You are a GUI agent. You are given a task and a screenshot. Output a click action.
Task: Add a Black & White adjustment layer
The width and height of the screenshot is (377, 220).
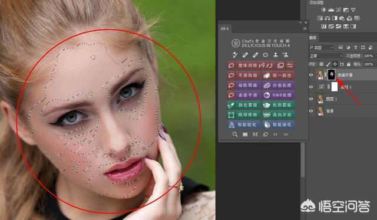tap(335, 18)
